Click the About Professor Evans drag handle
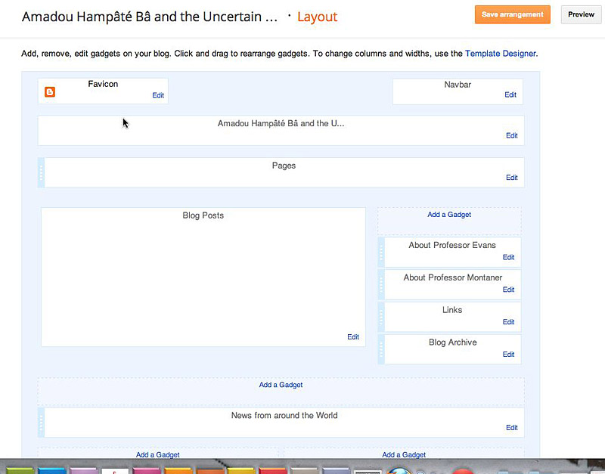The width and height of the screenshot is (605, 474). tap(382, 252)
